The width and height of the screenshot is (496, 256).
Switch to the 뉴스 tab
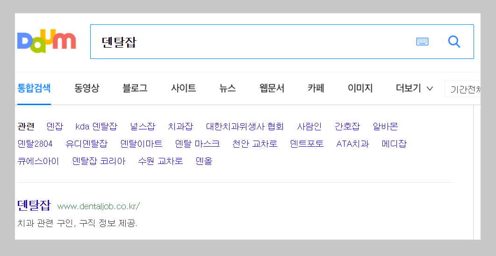(228, 88)
